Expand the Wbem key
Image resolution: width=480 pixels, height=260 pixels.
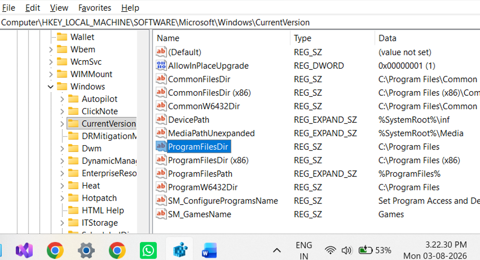51,49
